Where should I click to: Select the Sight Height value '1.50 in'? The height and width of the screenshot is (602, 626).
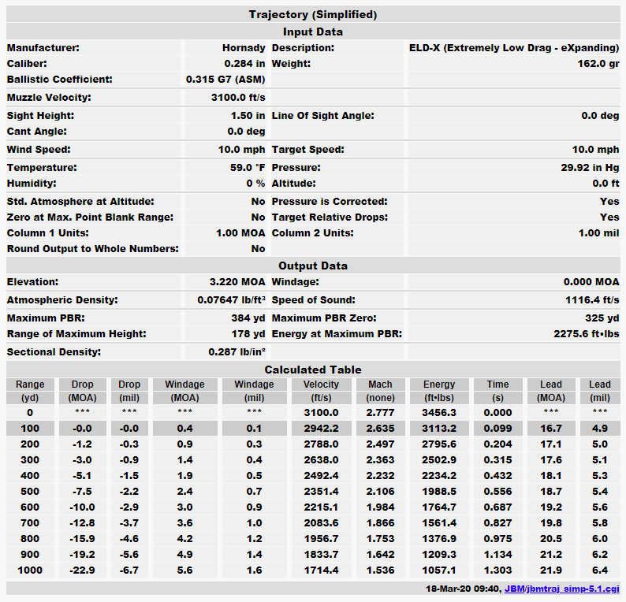pyautogui.click(x=248, y=116)
